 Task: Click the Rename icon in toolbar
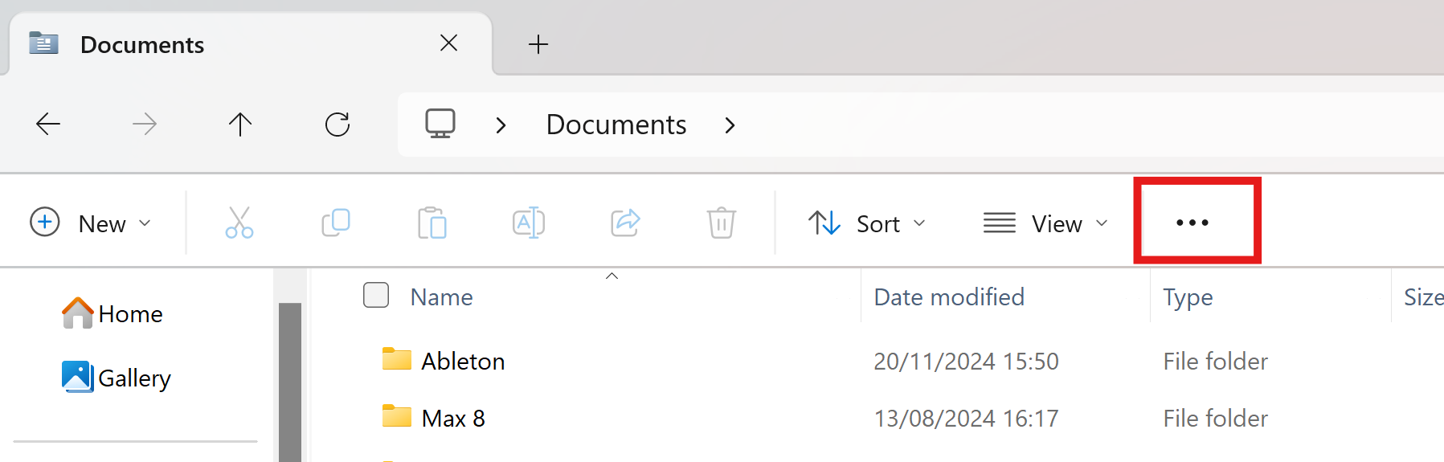529,223
